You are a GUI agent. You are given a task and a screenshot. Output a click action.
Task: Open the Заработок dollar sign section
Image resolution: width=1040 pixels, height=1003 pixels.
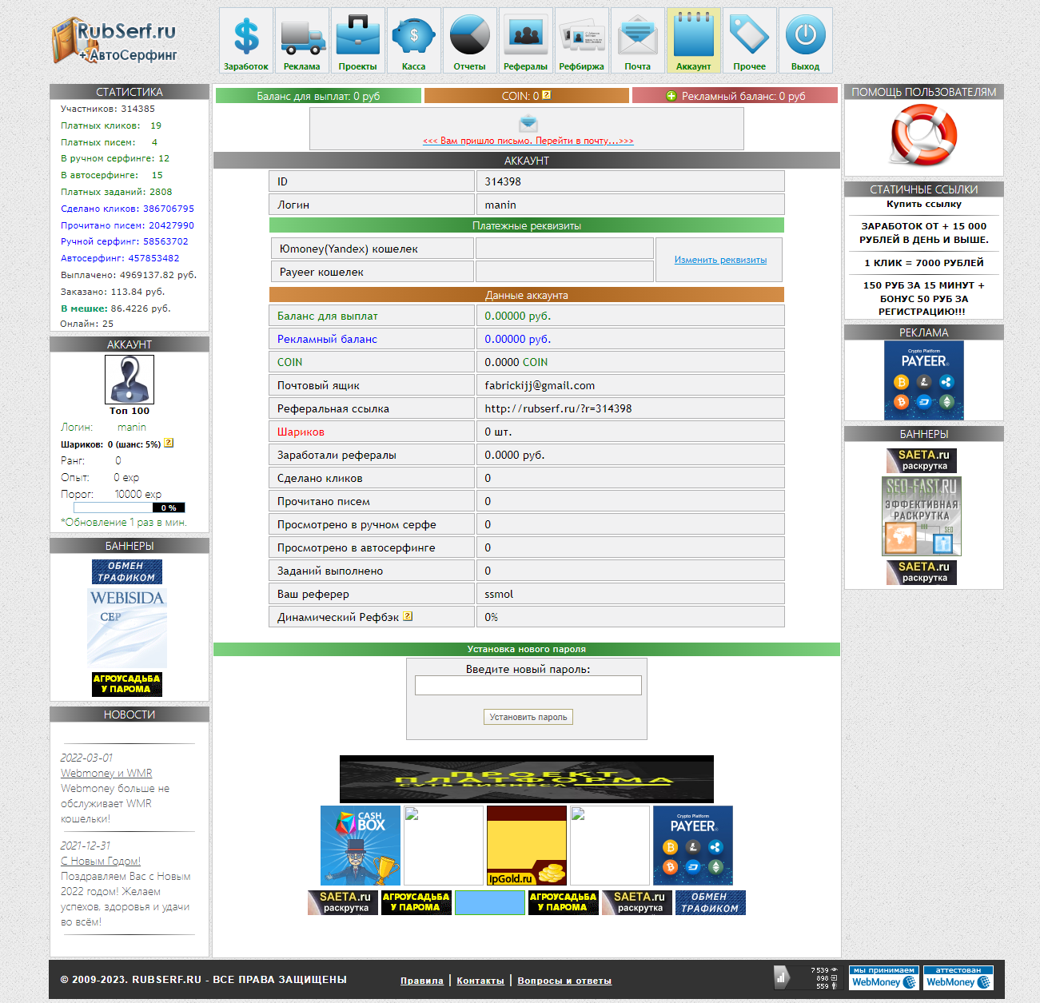[246, 41]
